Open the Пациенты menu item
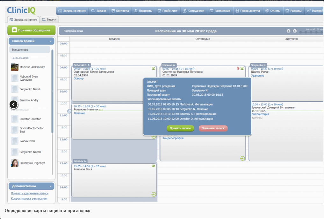Viewport: 324px width, 219px height. click(x=143, y=11)
